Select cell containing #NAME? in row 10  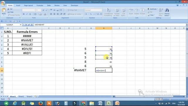80,70
